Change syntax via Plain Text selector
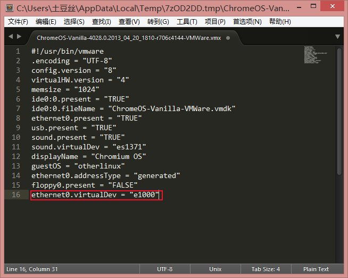Image resolution: width=348 pixels, height=278 pixels. 316,269
